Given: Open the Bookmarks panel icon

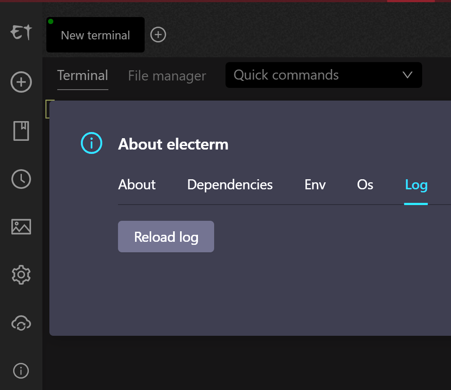Looking at the screenshot, I should 21,130.
